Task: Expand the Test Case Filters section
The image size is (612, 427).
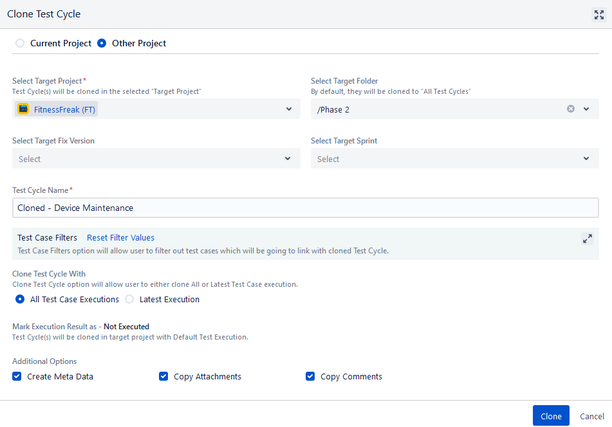Action: coord(587,238)
